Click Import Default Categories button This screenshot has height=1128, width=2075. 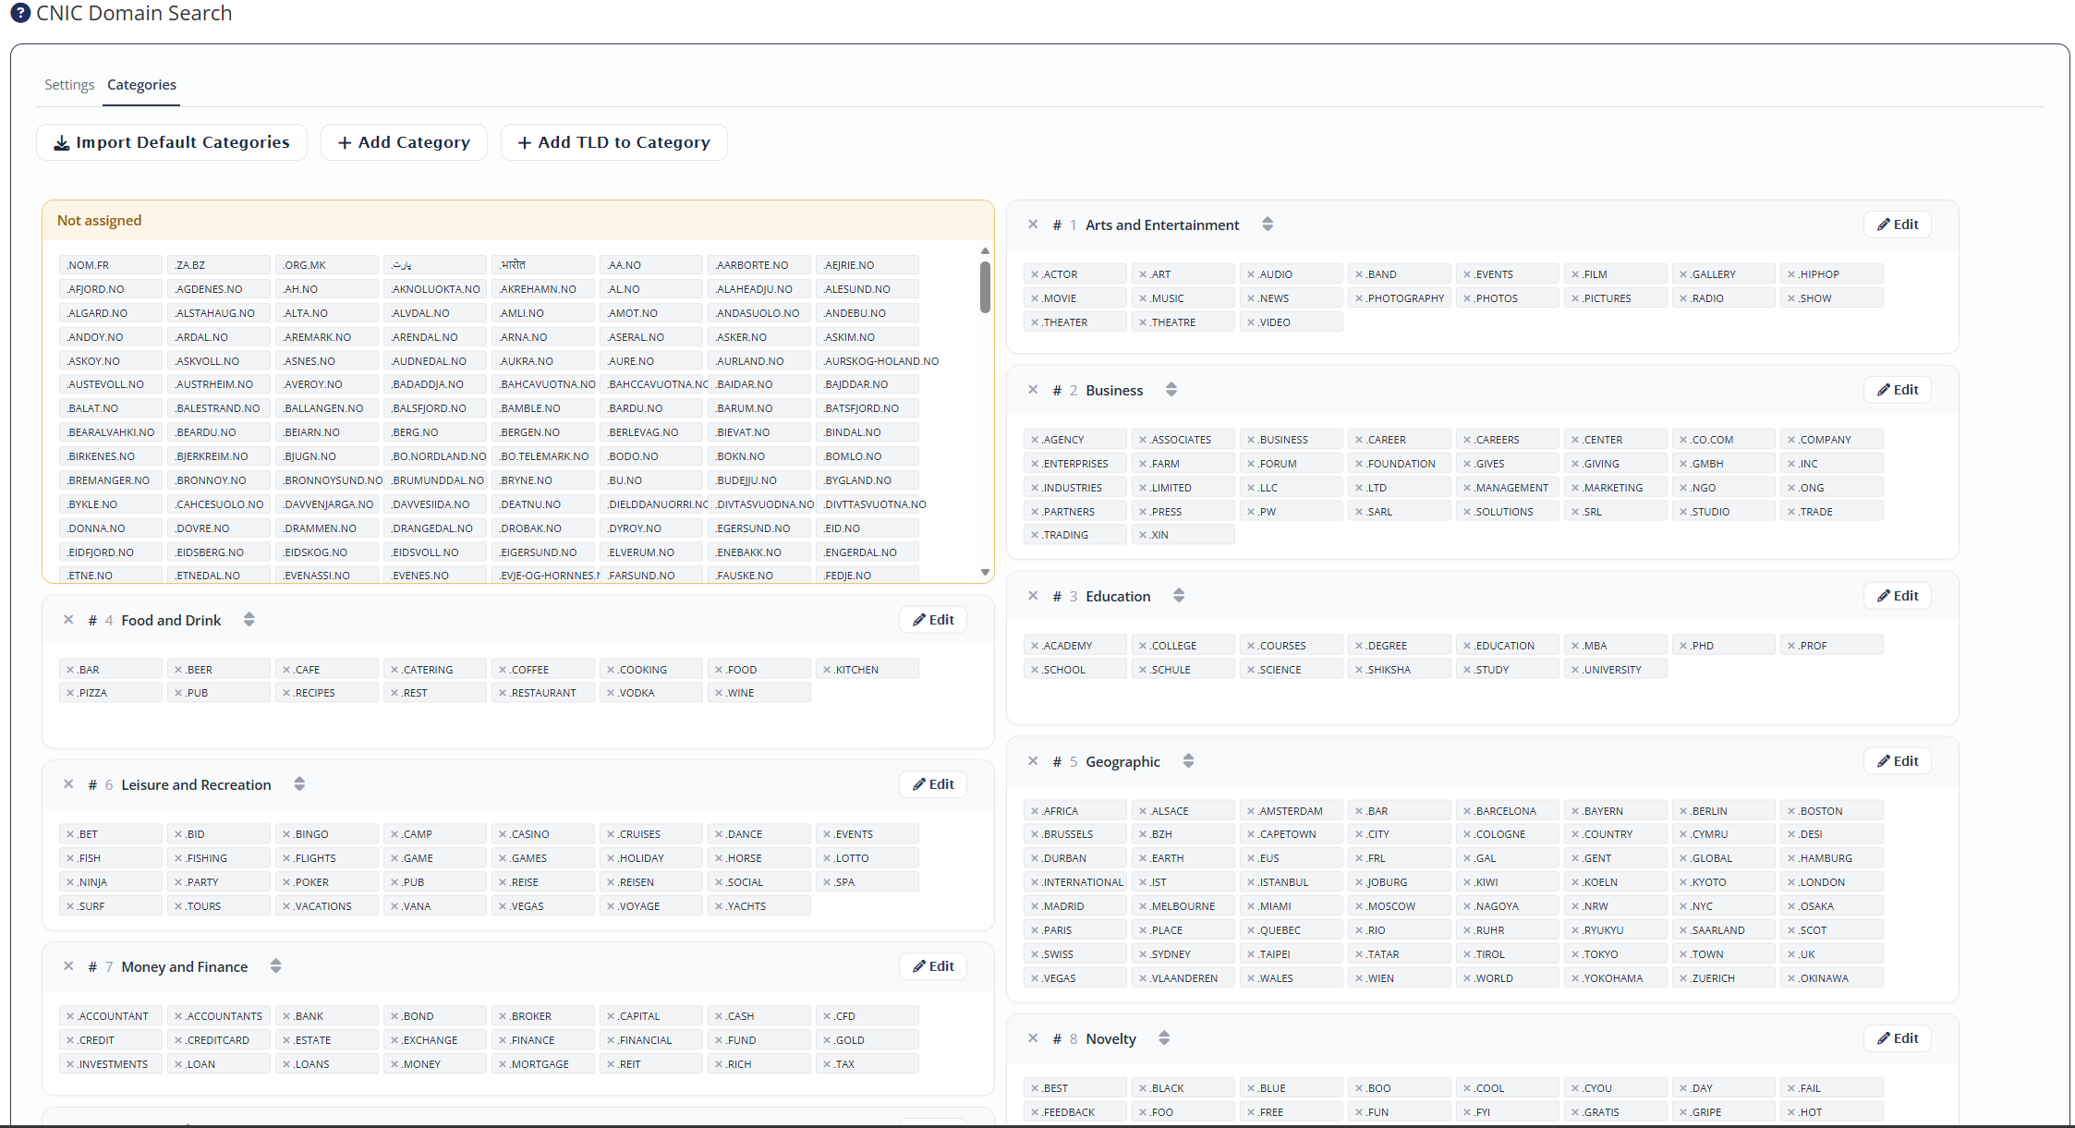point(172,142)
